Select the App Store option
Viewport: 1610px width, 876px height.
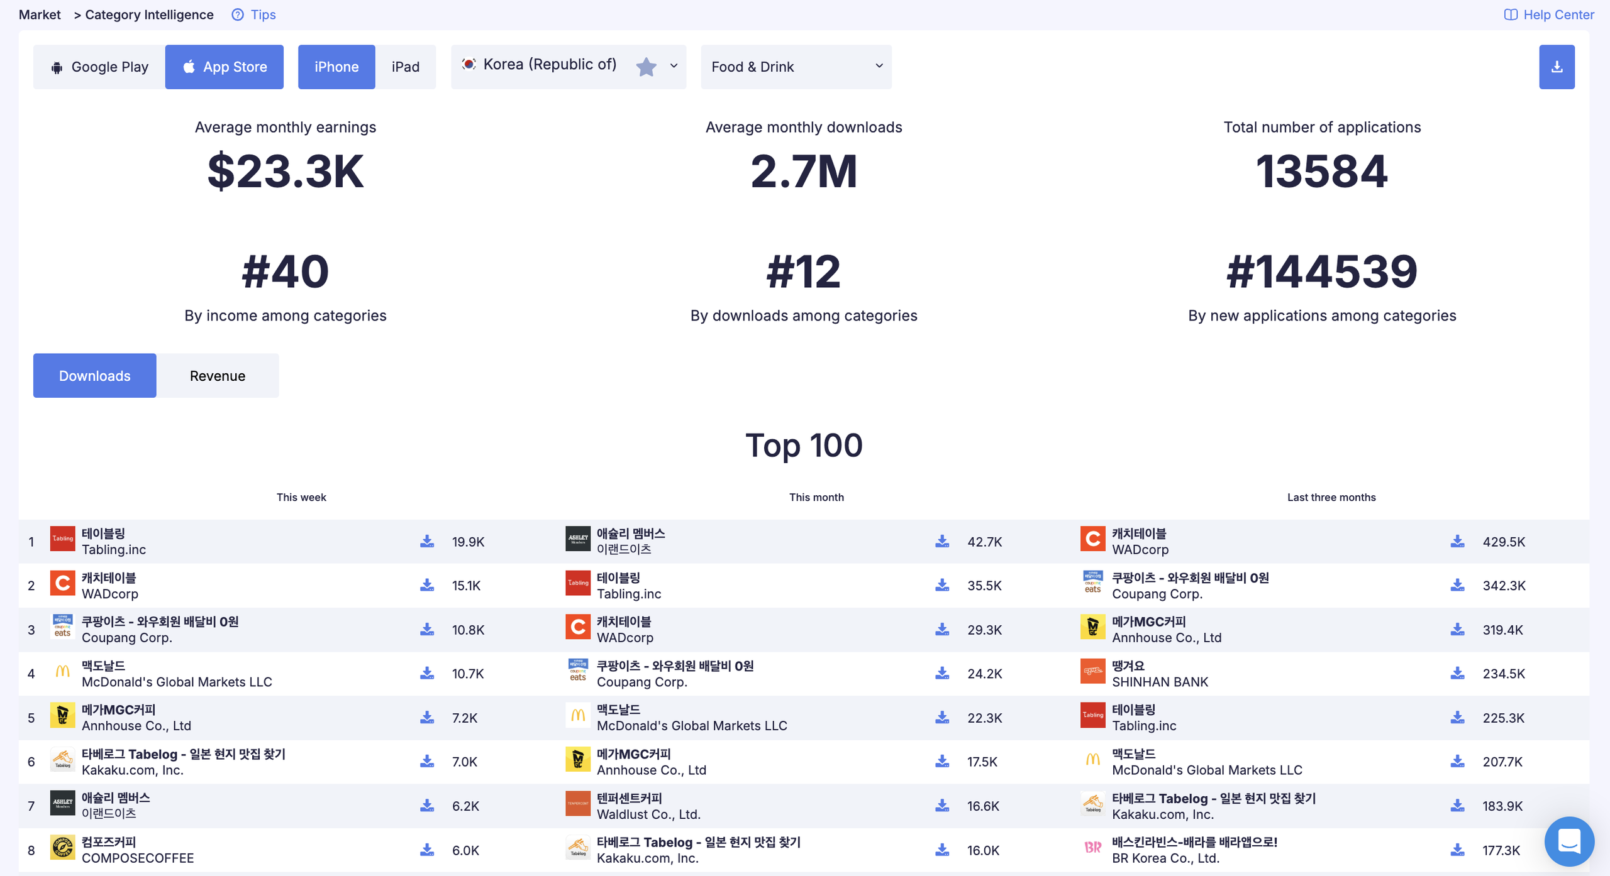tap(225, 67)
